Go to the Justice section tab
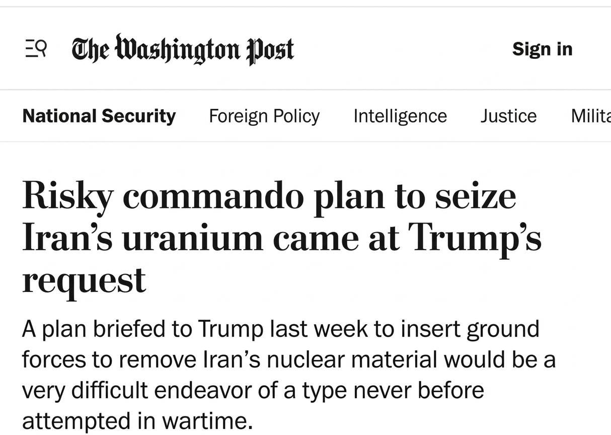 pyautogui.click(x=508, y=116)
